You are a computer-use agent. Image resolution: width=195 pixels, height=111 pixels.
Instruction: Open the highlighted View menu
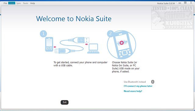pos(12,3)
